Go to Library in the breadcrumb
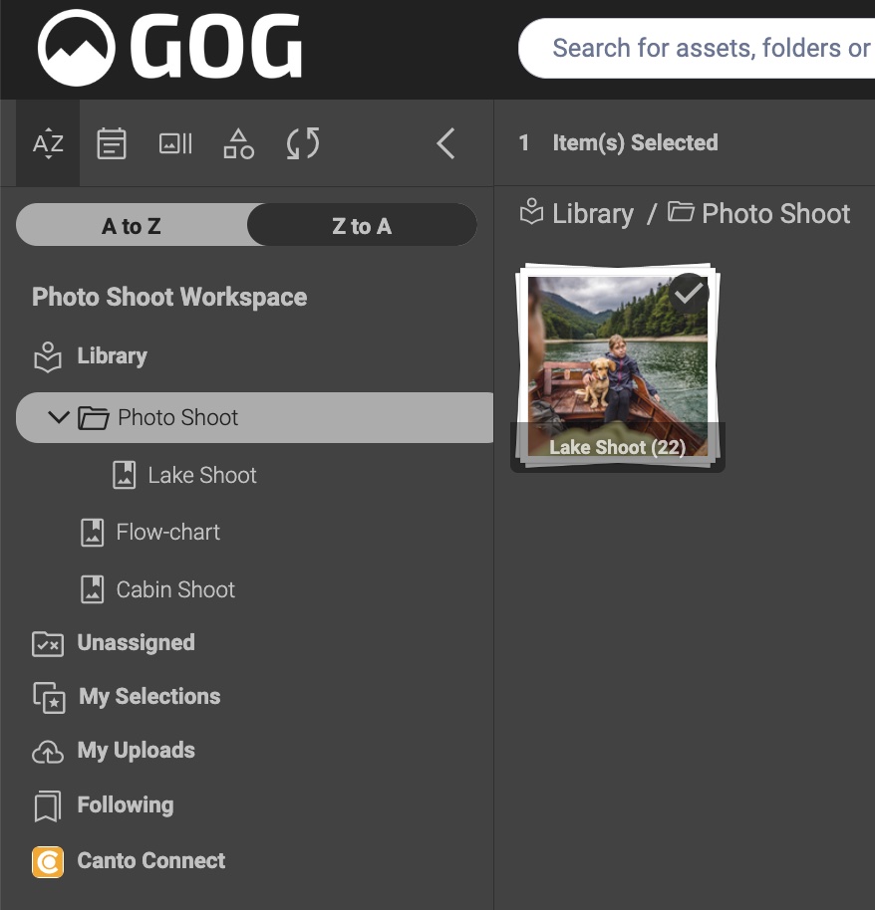875x910 pixels. tap(593, 214)
